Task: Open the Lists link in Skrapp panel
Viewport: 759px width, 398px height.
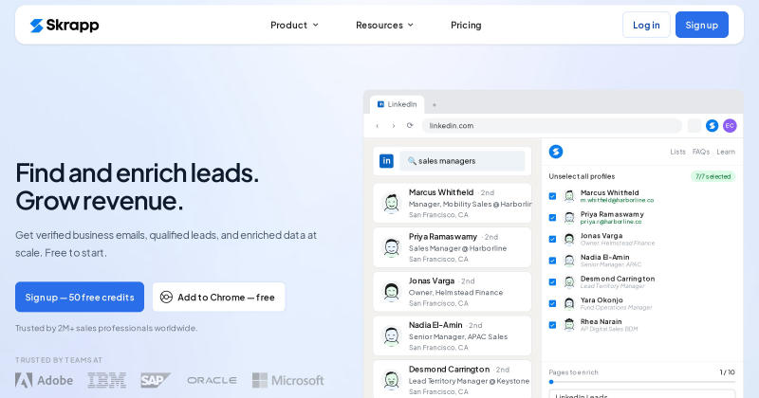Action: click(x=677, y=152)
